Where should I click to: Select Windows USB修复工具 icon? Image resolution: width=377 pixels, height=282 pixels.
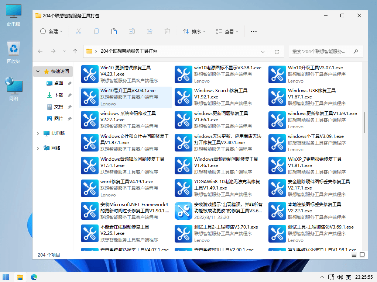point(277,97)
